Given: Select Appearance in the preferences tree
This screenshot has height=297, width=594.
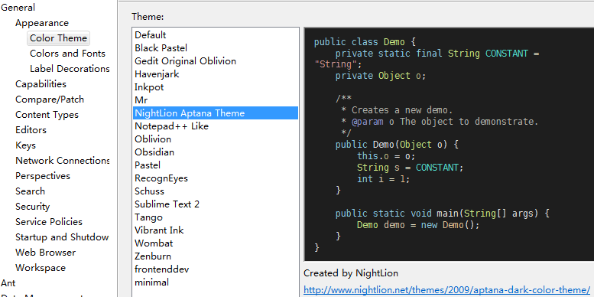Looking at the screenshot, I should coord(42,23).
